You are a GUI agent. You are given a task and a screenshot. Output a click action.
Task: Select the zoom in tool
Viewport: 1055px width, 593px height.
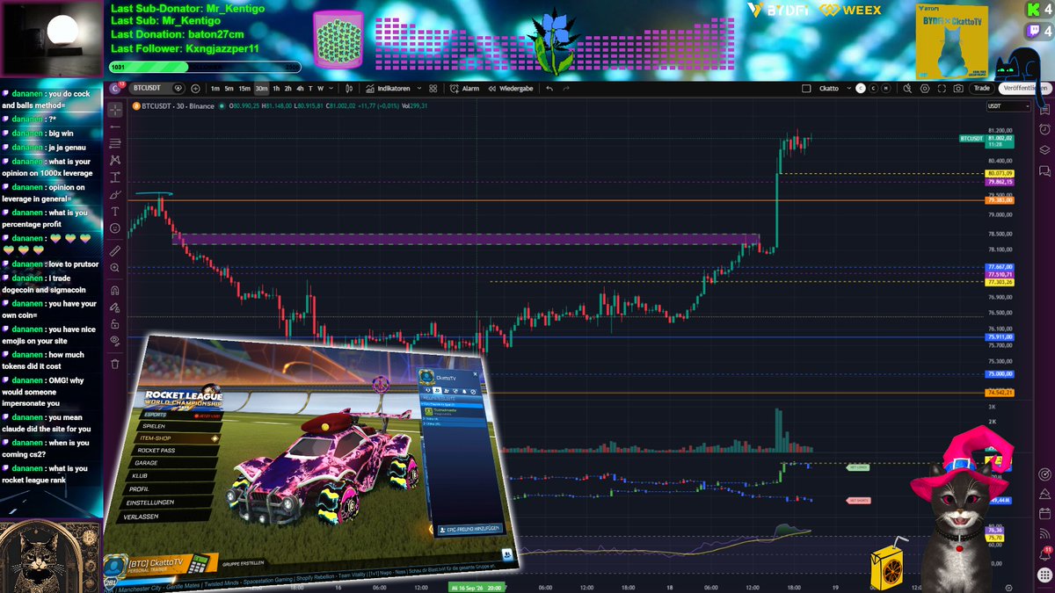pos(115,267)
